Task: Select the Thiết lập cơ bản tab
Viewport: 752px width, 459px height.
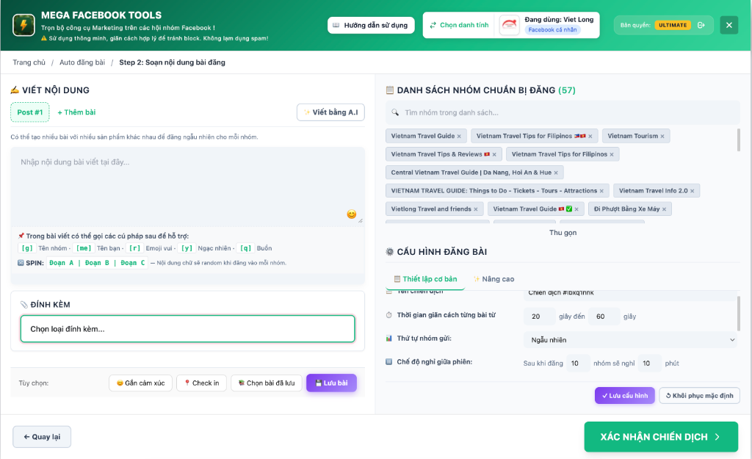Action: tap(425, 278)
